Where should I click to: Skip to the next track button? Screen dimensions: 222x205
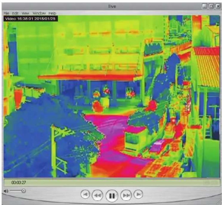[x=138, y=194]
